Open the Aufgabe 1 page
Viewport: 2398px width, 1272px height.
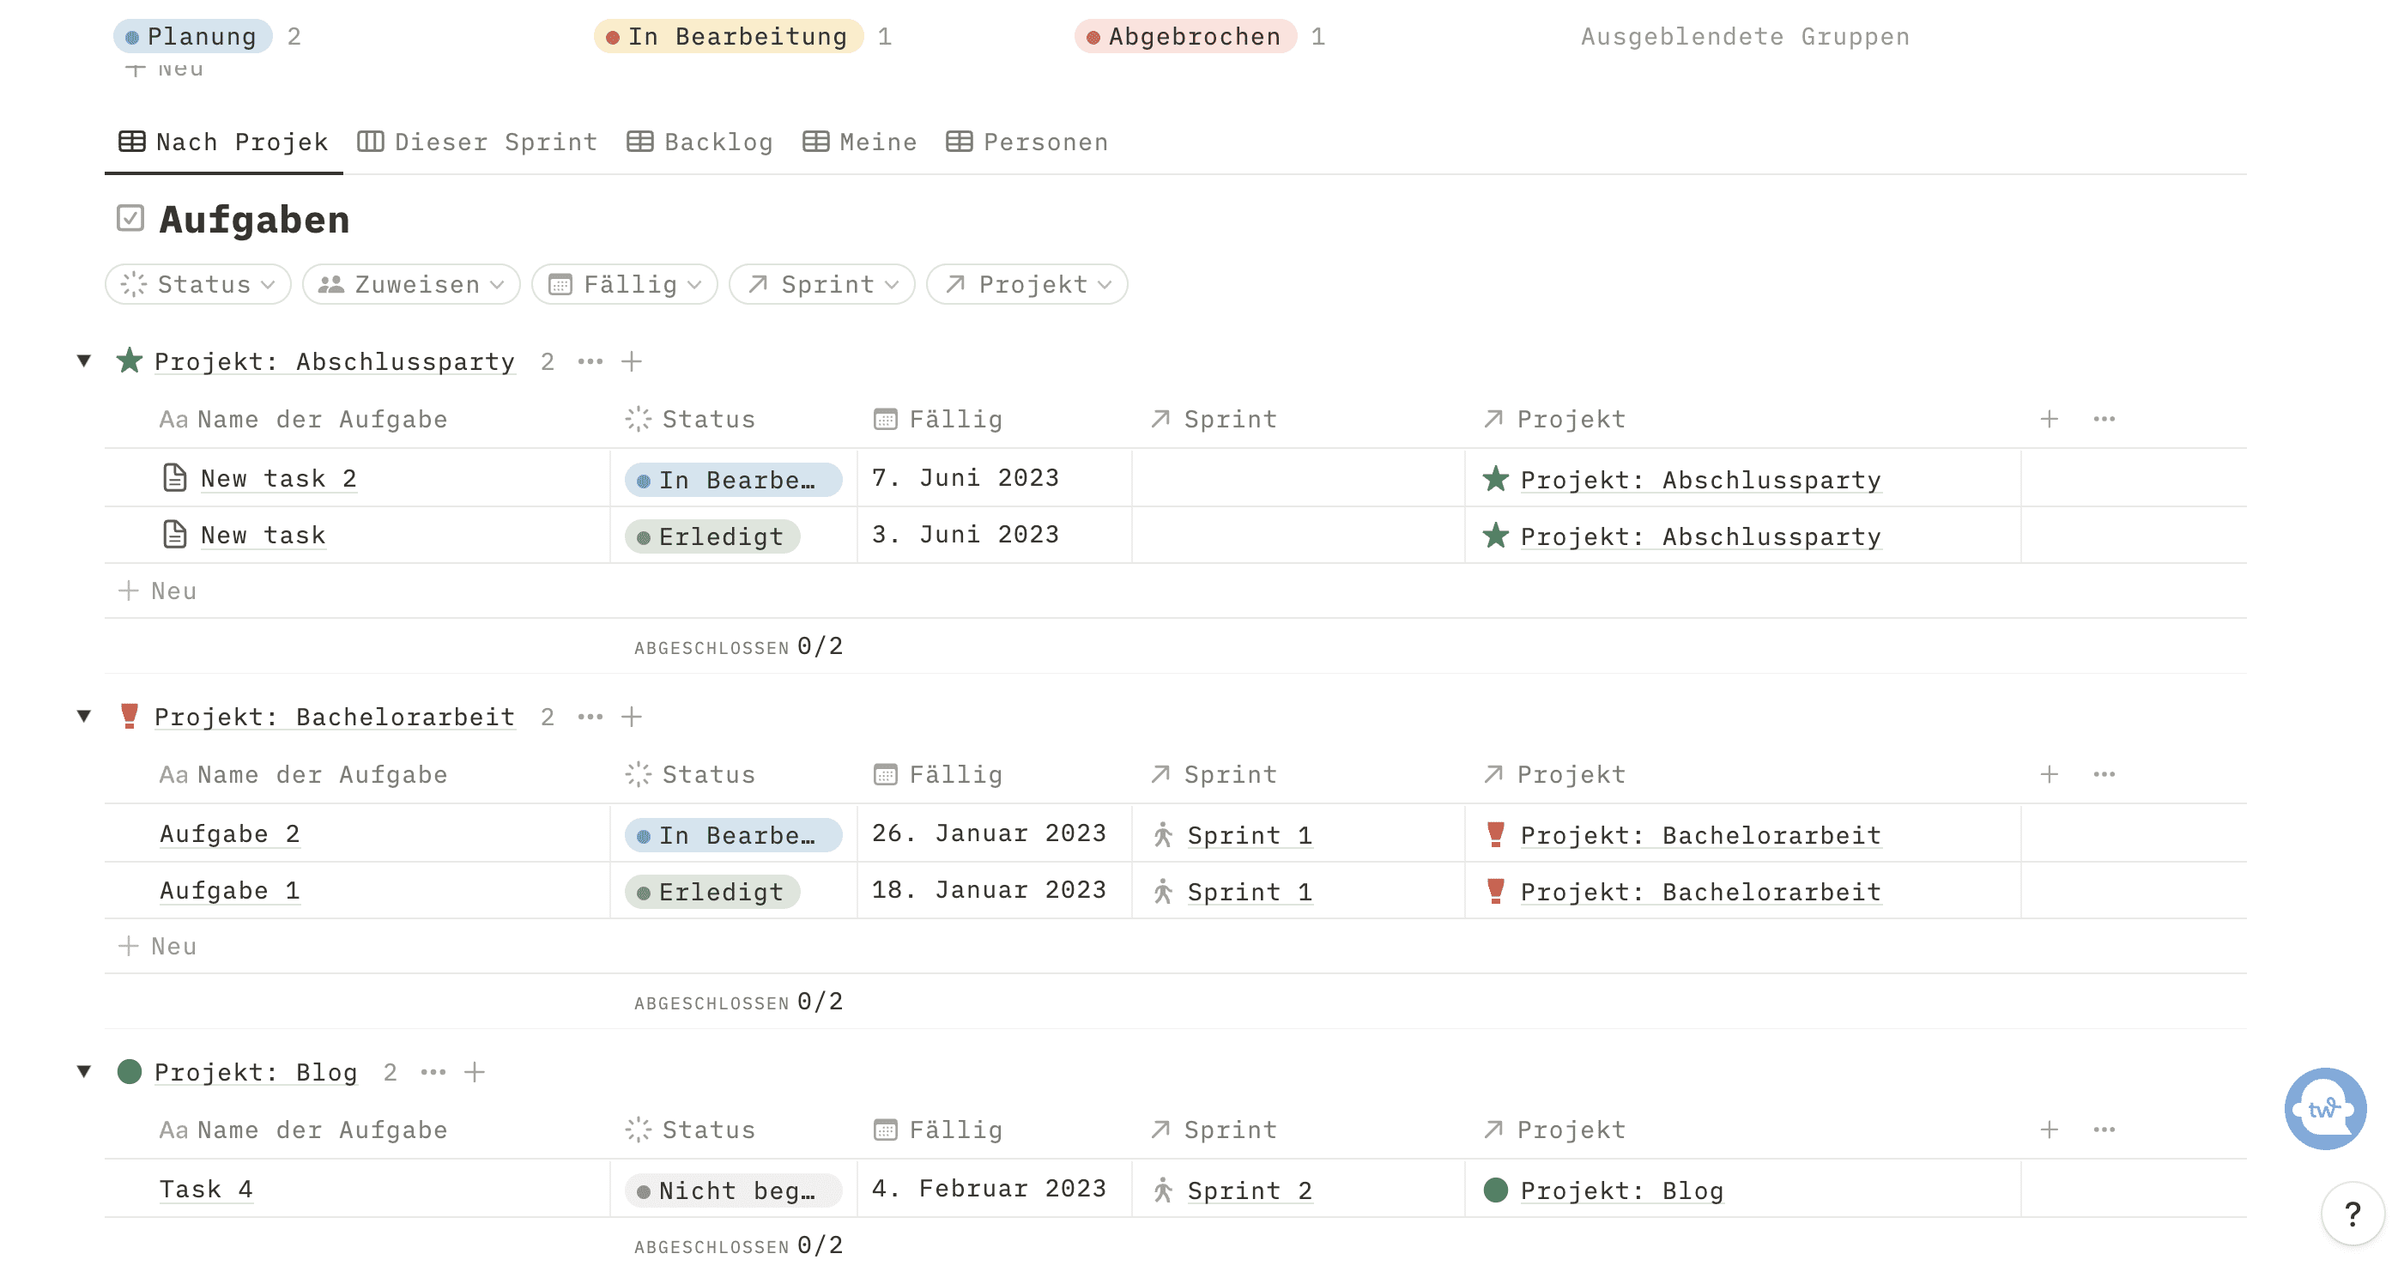click(230, 891)
